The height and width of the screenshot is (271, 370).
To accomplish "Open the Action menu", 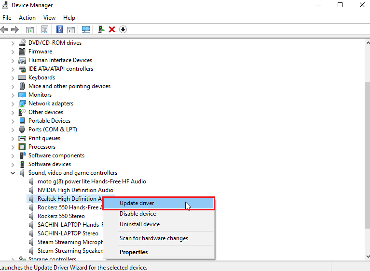I will point(27,18).
